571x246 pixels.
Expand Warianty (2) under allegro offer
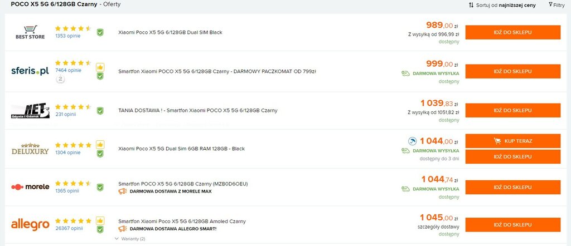pyautogui.click(x=130, y=239)
